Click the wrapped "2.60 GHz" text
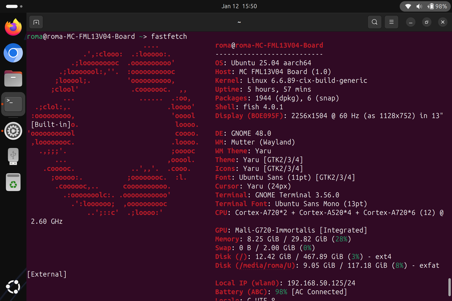 click(x=47, y=221)
